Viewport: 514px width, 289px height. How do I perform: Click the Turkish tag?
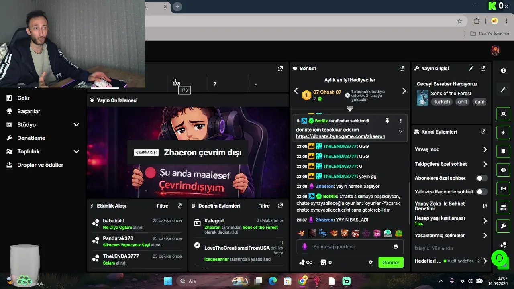tap(442, 102)
